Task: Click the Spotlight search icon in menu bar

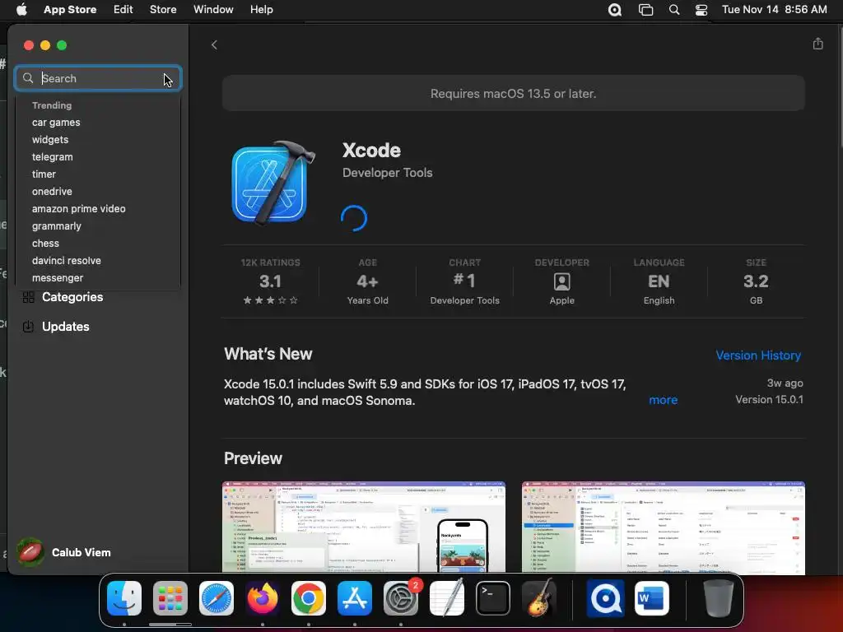Action: tap(673, 10)
